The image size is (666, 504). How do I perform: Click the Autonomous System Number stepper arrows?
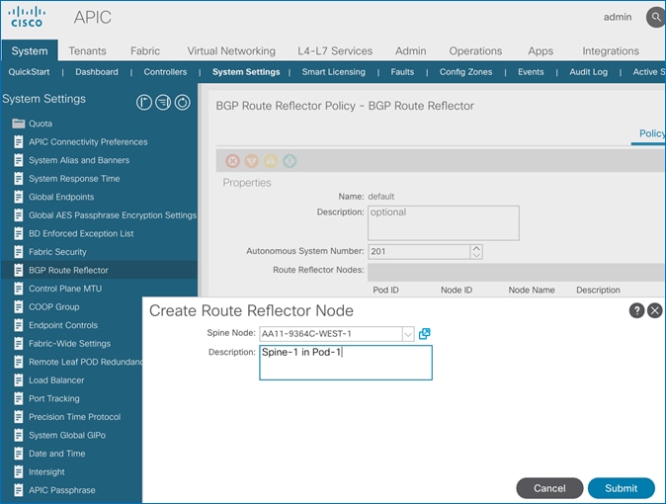(x=476, y=252)
